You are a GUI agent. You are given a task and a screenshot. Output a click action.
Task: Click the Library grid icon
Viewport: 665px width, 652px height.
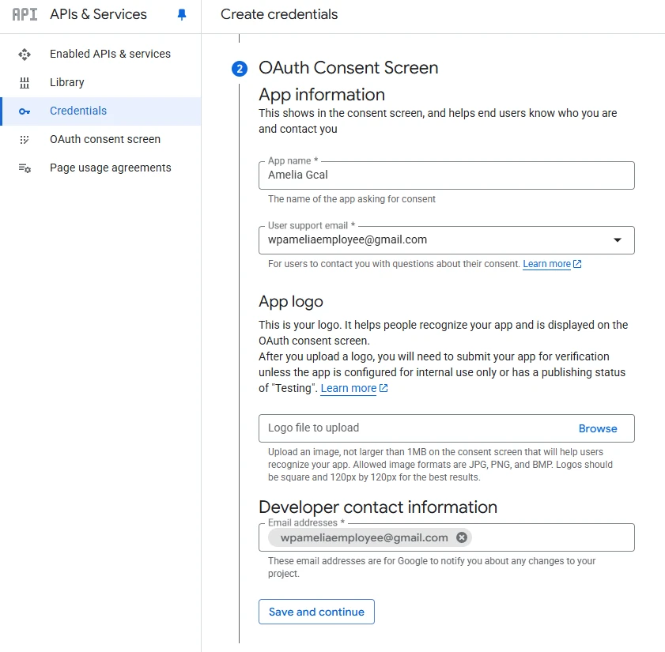click(25, 83)
